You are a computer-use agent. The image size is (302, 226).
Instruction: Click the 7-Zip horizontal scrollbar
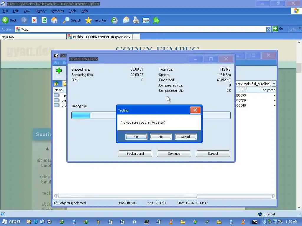[127, 196]
